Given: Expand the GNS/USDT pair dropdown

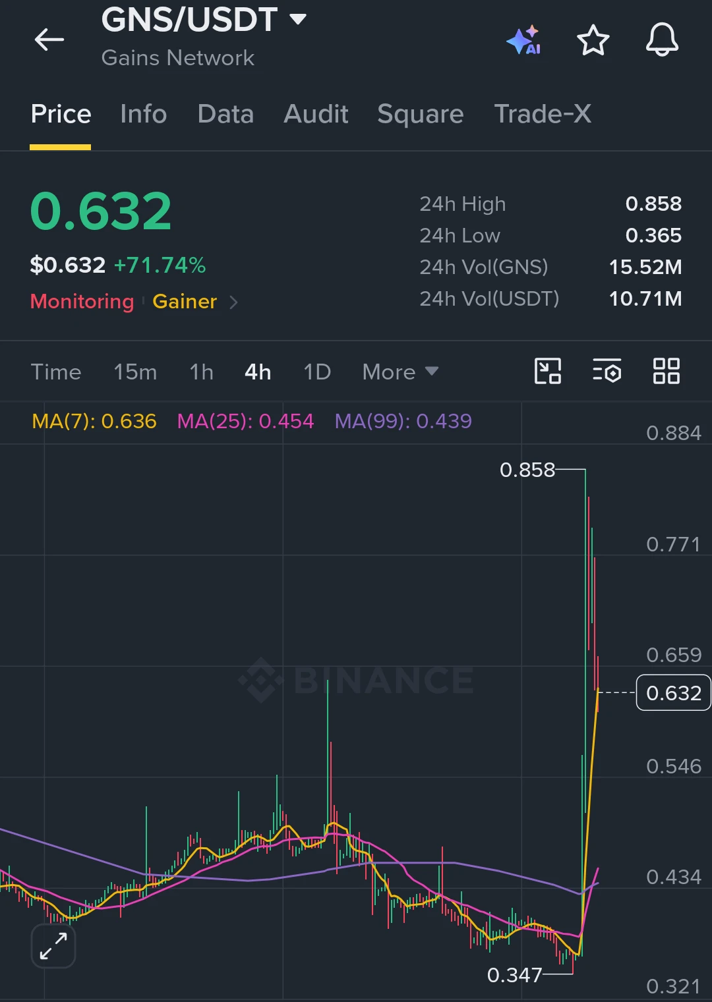Looking at the screenshot, I should 299,19.
